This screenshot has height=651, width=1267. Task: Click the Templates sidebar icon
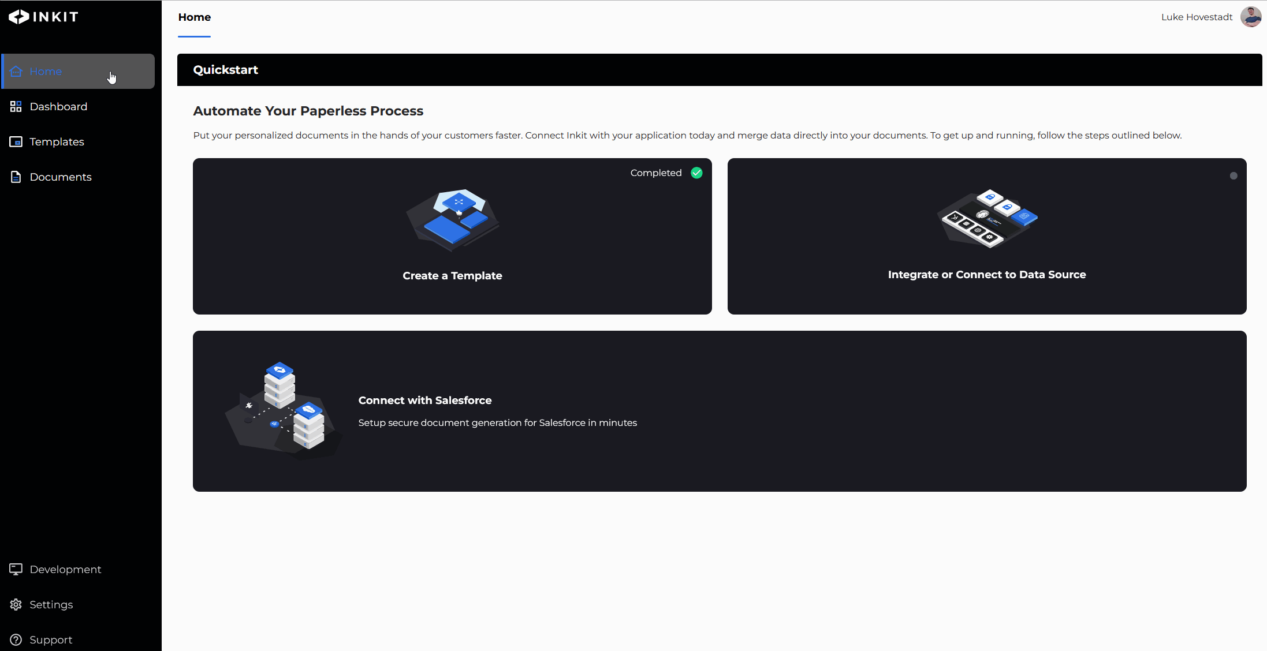coord(16,141)
